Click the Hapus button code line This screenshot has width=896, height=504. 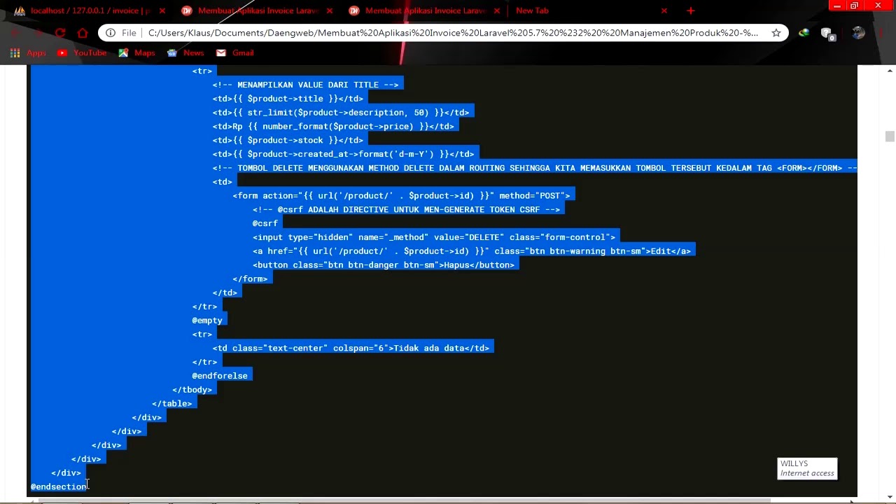[x=384, y=265]
